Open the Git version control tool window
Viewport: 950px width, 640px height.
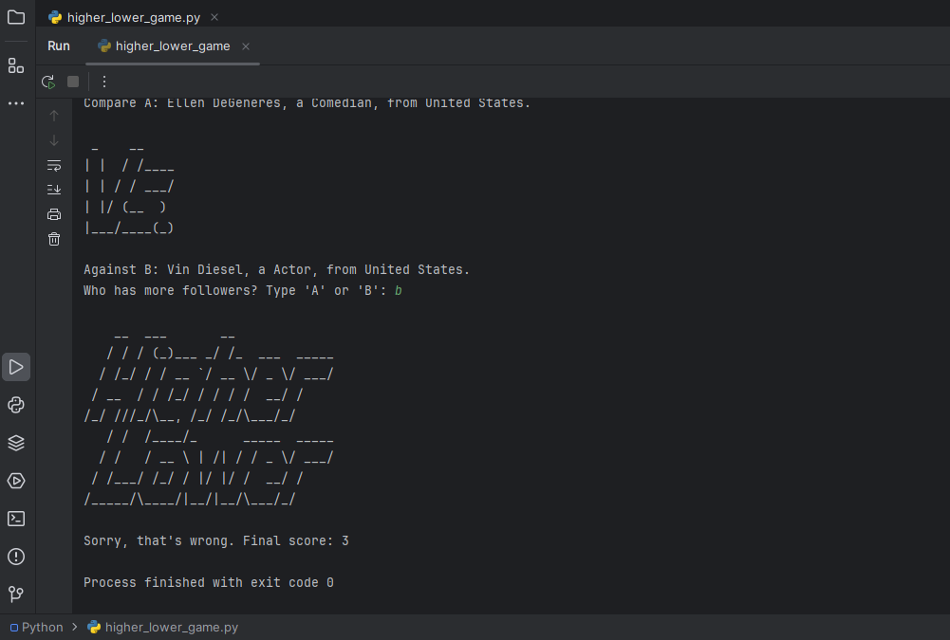tap(16, 594)
